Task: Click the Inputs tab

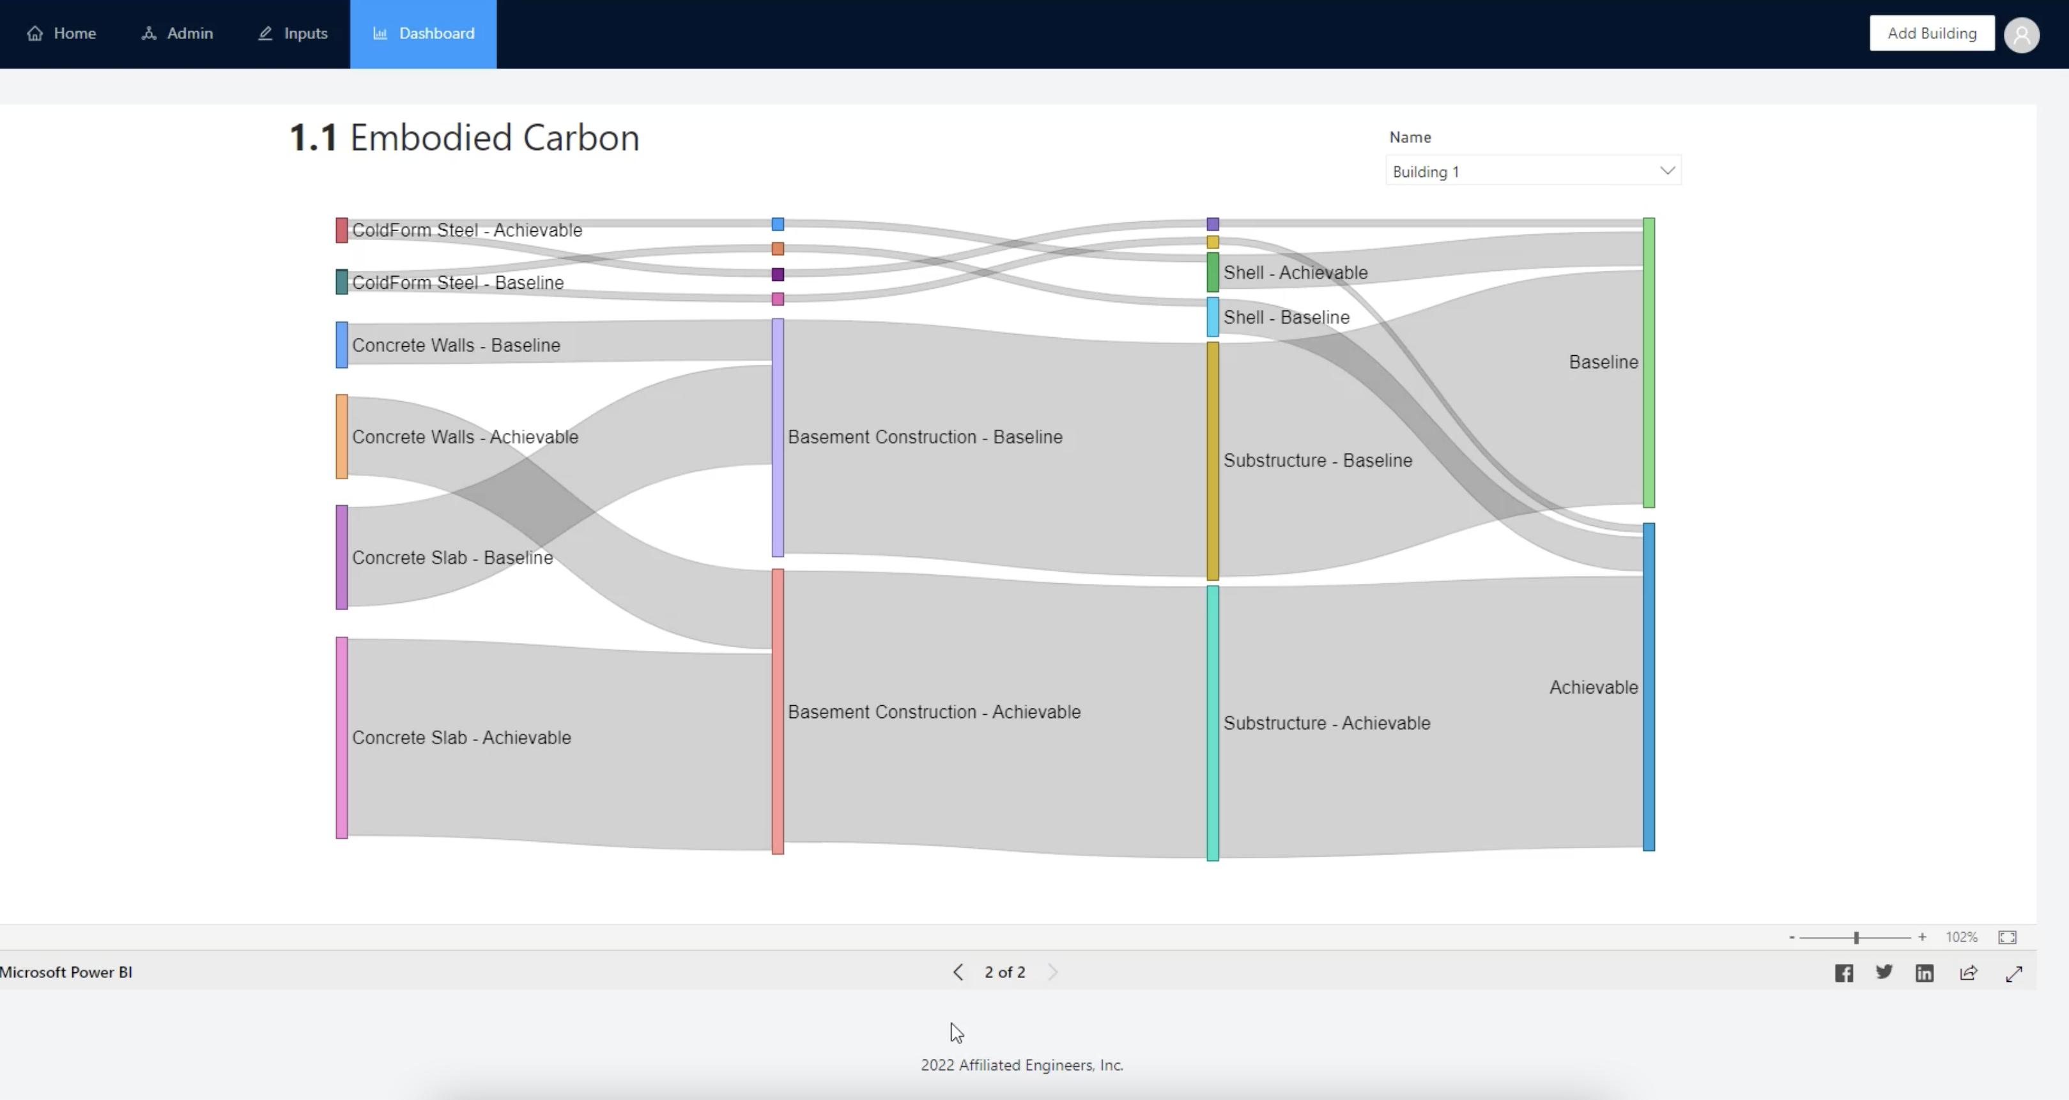Action: pos(294,33)
